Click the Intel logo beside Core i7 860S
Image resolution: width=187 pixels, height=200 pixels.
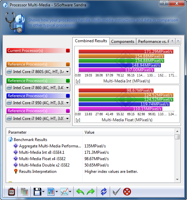click(9, 72)
